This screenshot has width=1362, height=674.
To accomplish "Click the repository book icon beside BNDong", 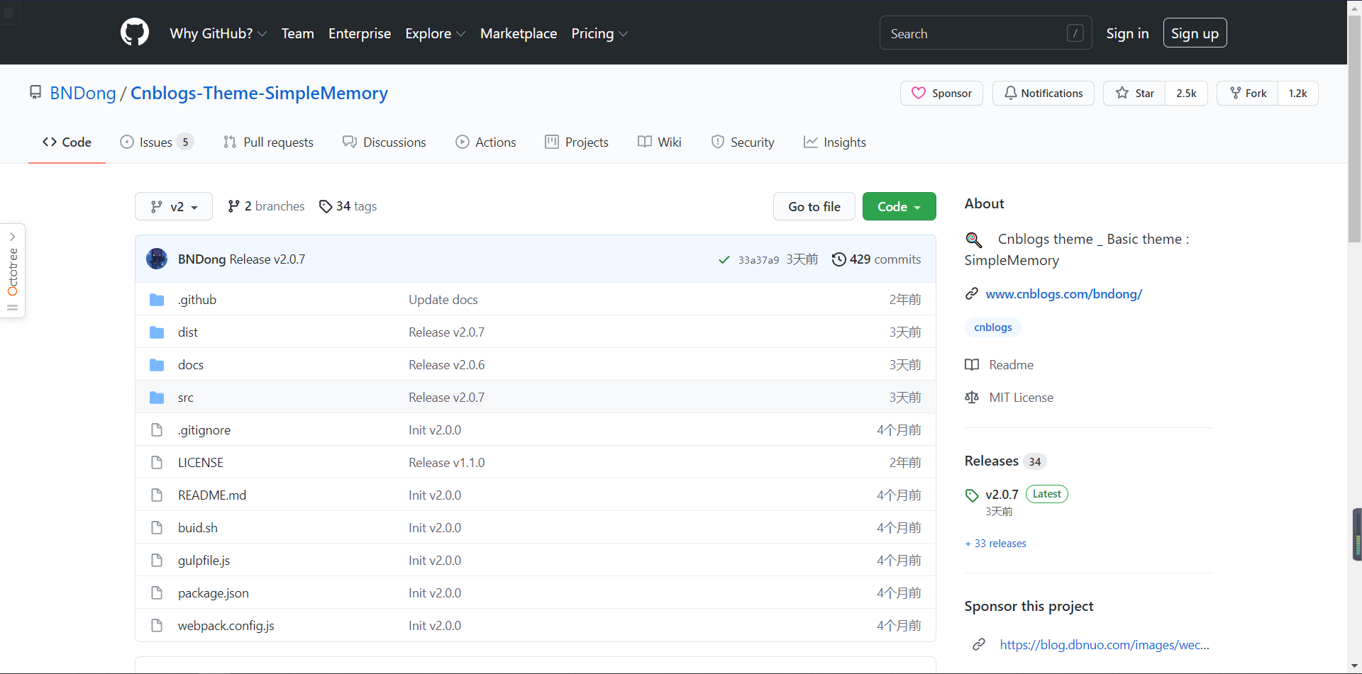I will pyautogui.click(x=35, y=93).
